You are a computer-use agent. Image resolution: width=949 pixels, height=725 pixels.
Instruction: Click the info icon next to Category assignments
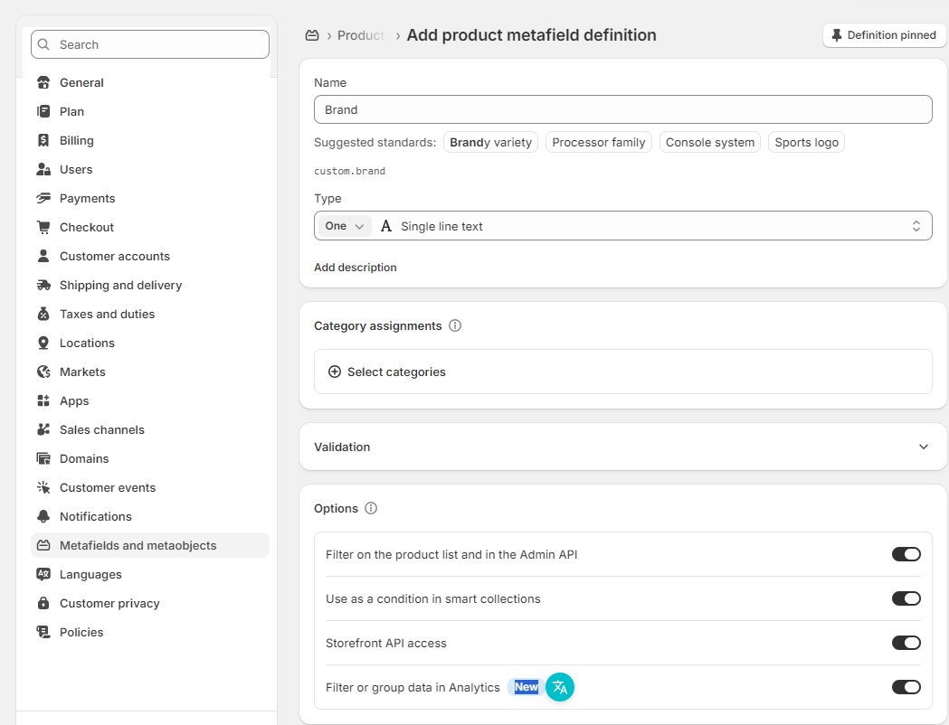point(455,325)
